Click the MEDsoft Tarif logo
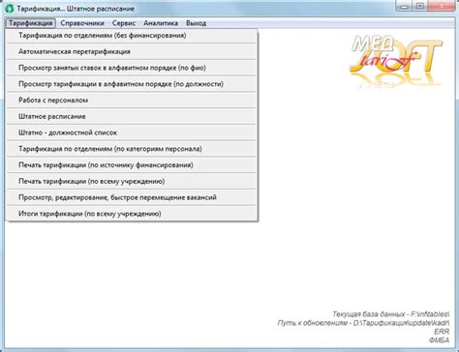This screenshot has height=352, width=459. tap(397, 61)
